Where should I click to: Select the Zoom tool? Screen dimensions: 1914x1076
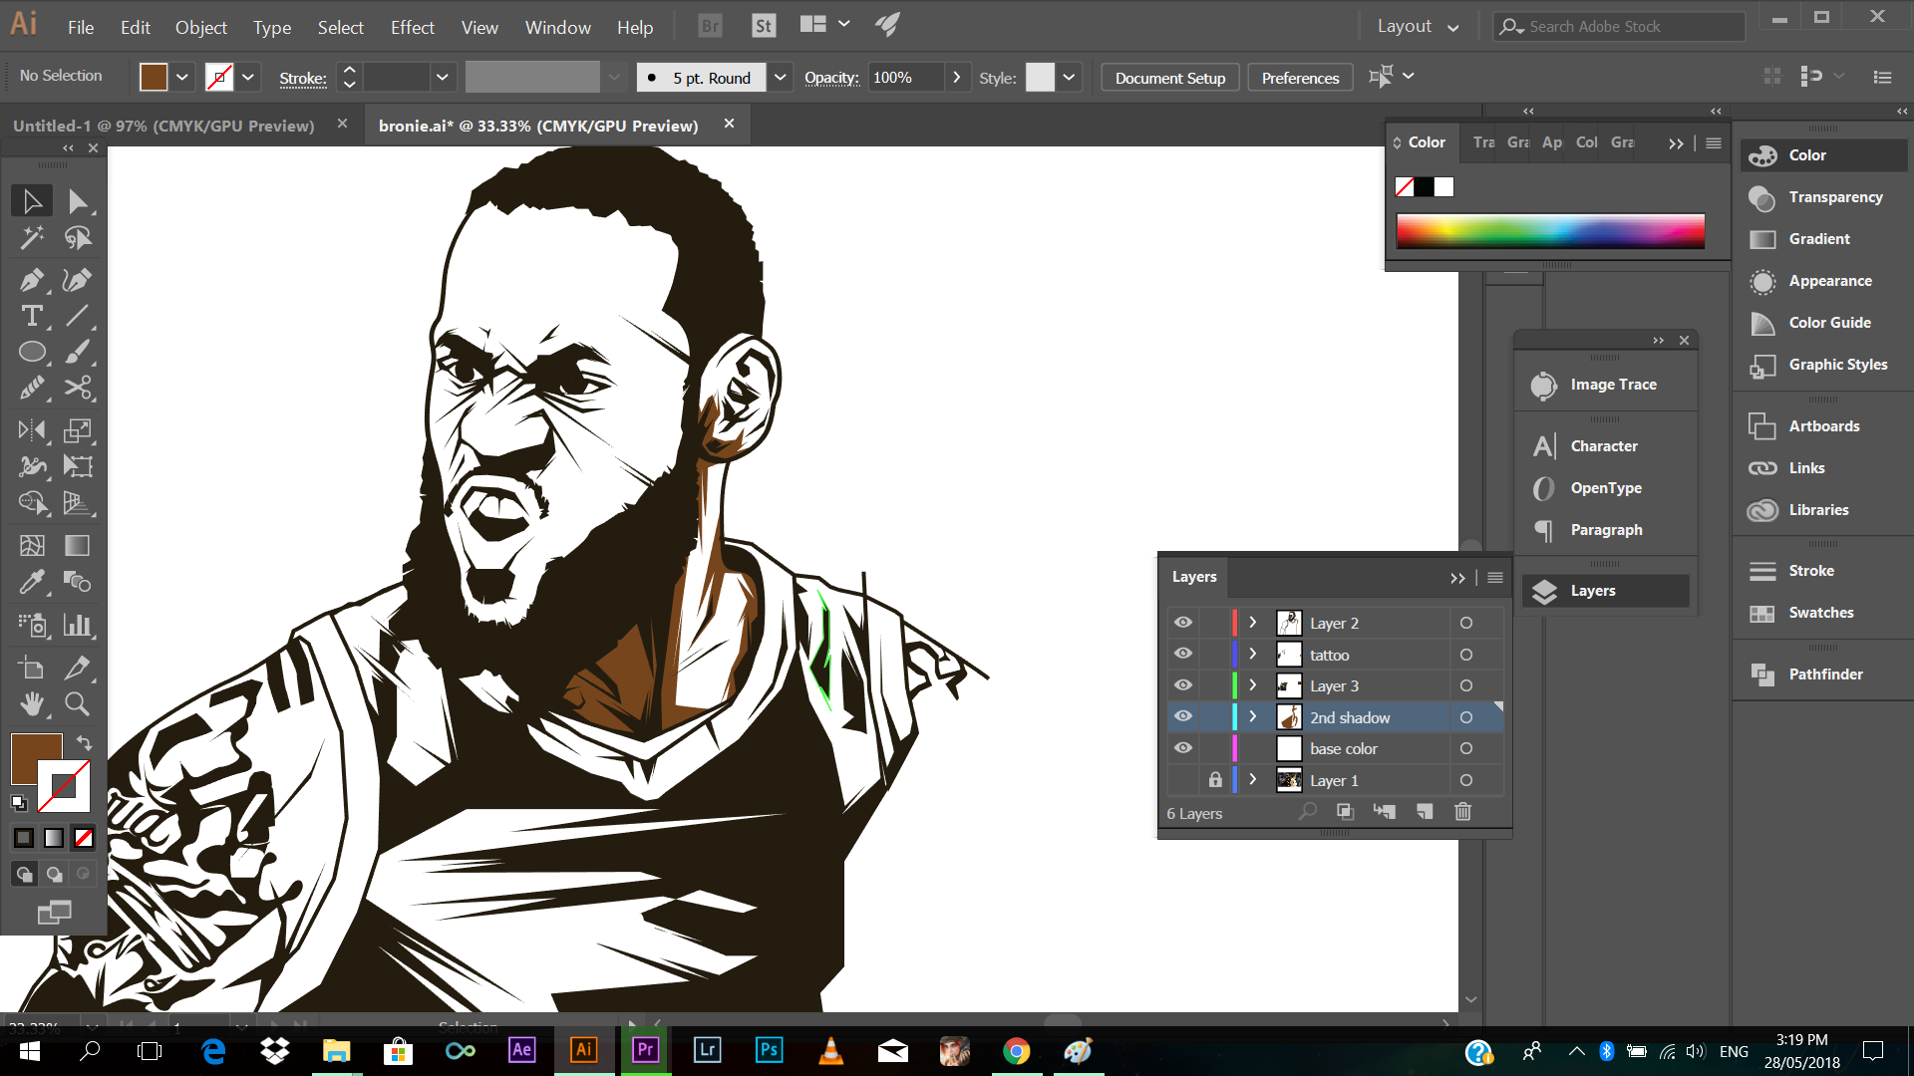(x=78, y=703)
